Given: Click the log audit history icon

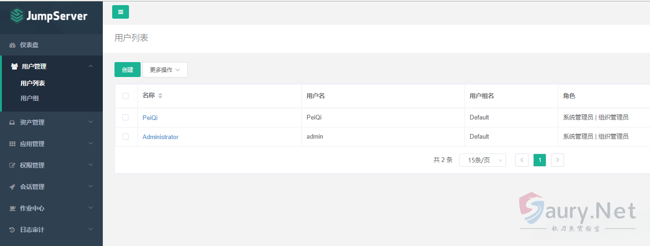Looking at the screenshot, I should tap(13, 230).
